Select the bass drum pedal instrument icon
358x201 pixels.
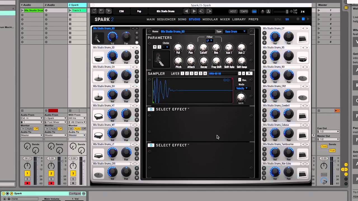98,38
